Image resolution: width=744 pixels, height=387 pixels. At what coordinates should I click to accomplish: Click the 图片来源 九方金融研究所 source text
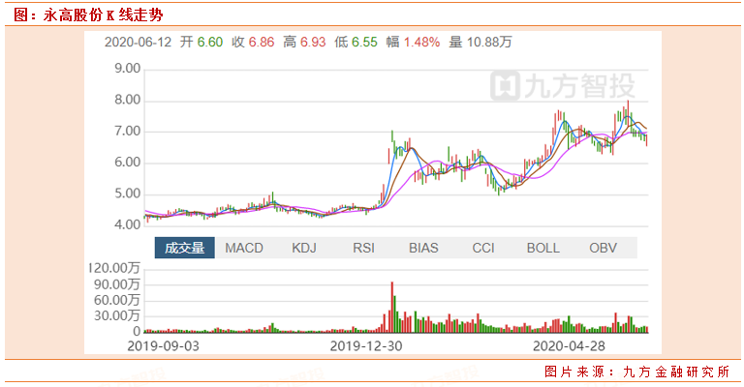tap(635, 372)
